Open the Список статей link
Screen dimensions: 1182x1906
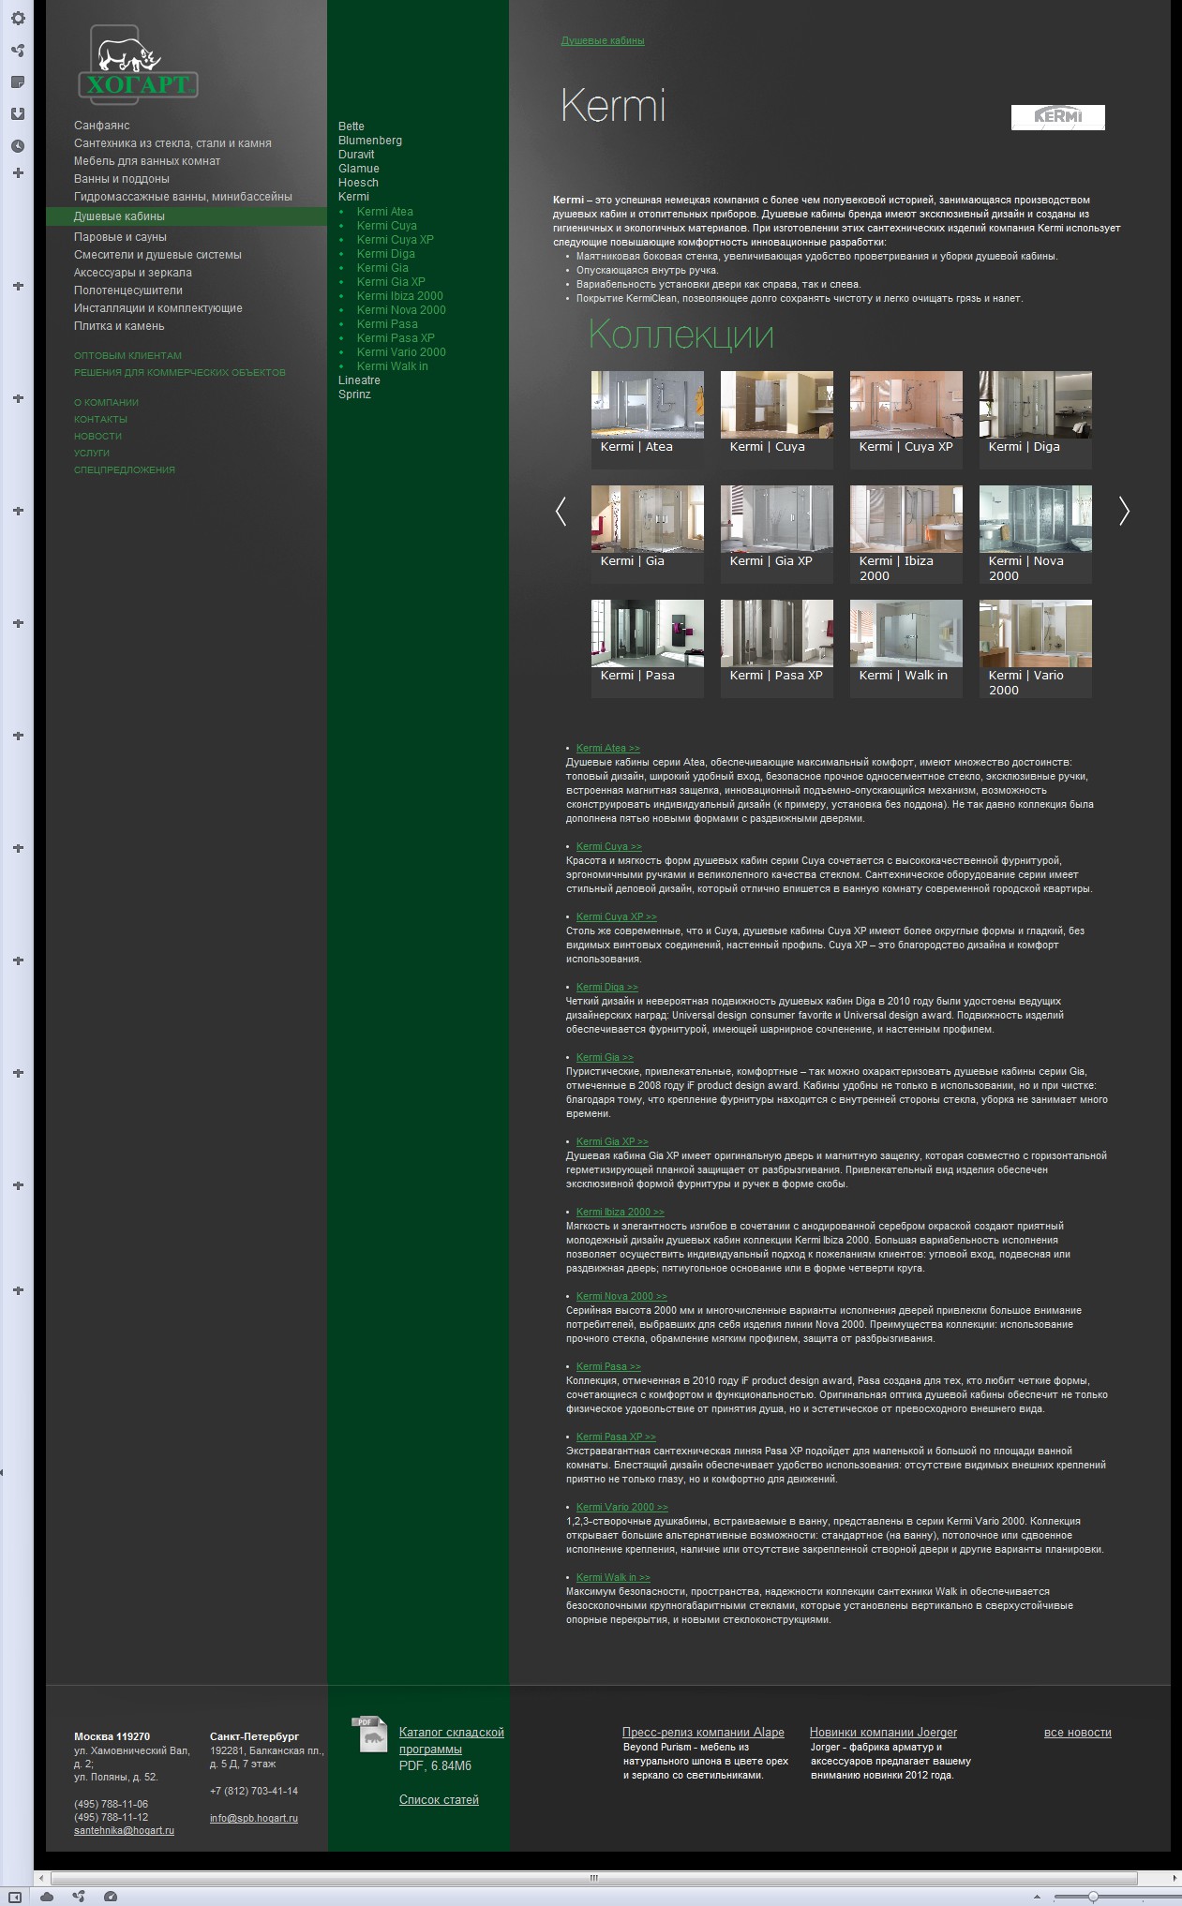(439, 1800)
